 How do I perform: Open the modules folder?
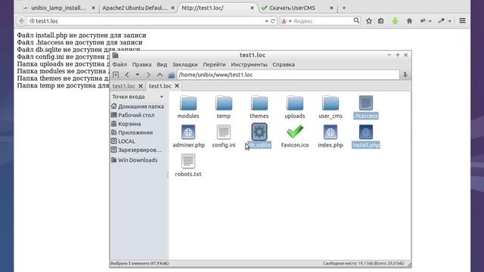coord(188,107)
